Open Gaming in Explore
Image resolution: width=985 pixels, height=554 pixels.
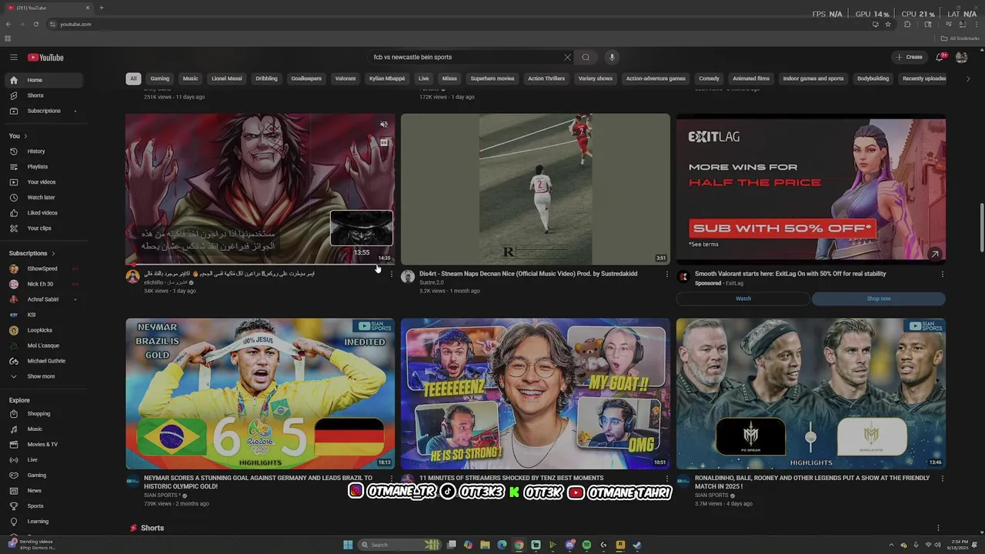(45, 476)
